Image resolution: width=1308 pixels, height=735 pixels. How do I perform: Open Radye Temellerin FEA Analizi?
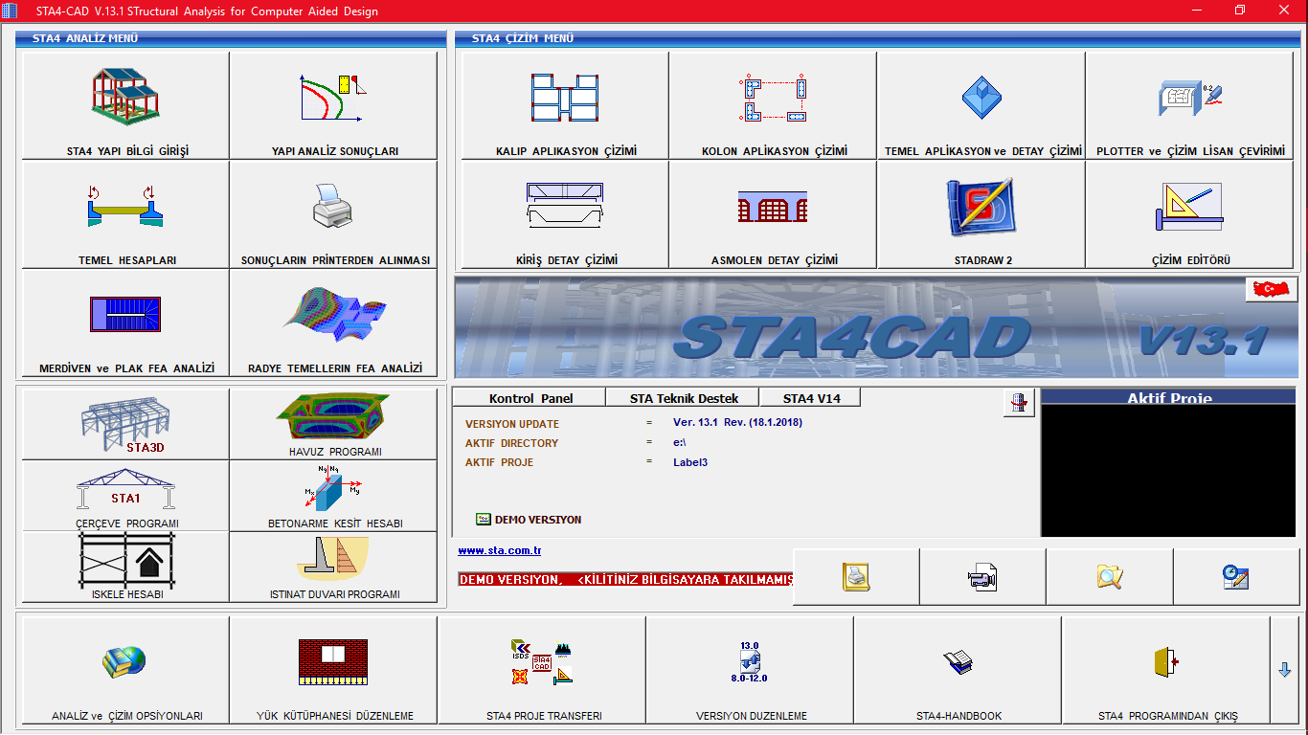point(333,323)
